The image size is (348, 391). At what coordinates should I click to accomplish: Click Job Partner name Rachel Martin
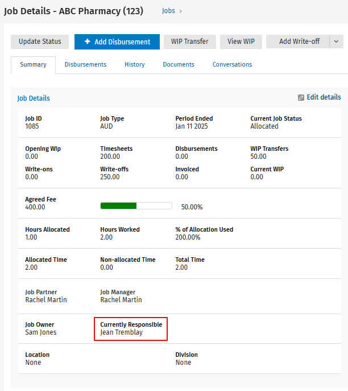(x=46, y=300)
